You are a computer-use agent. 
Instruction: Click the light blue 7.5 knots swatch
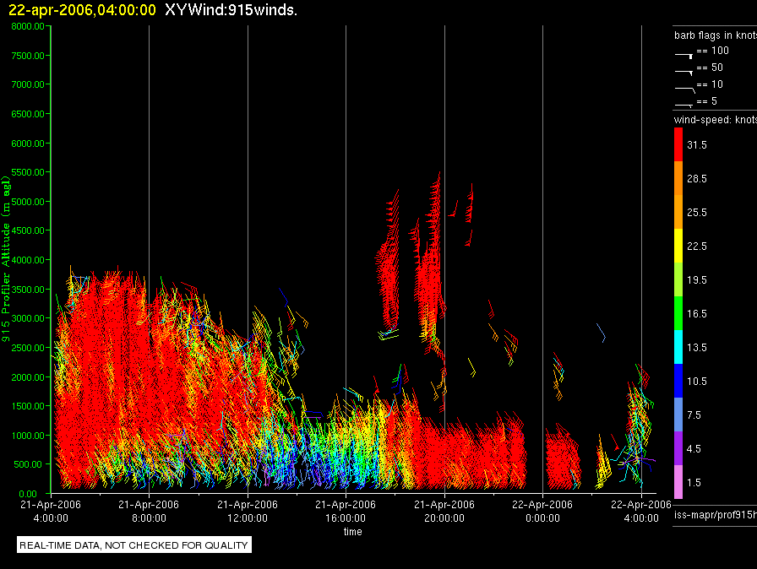[x=678, y=415]
